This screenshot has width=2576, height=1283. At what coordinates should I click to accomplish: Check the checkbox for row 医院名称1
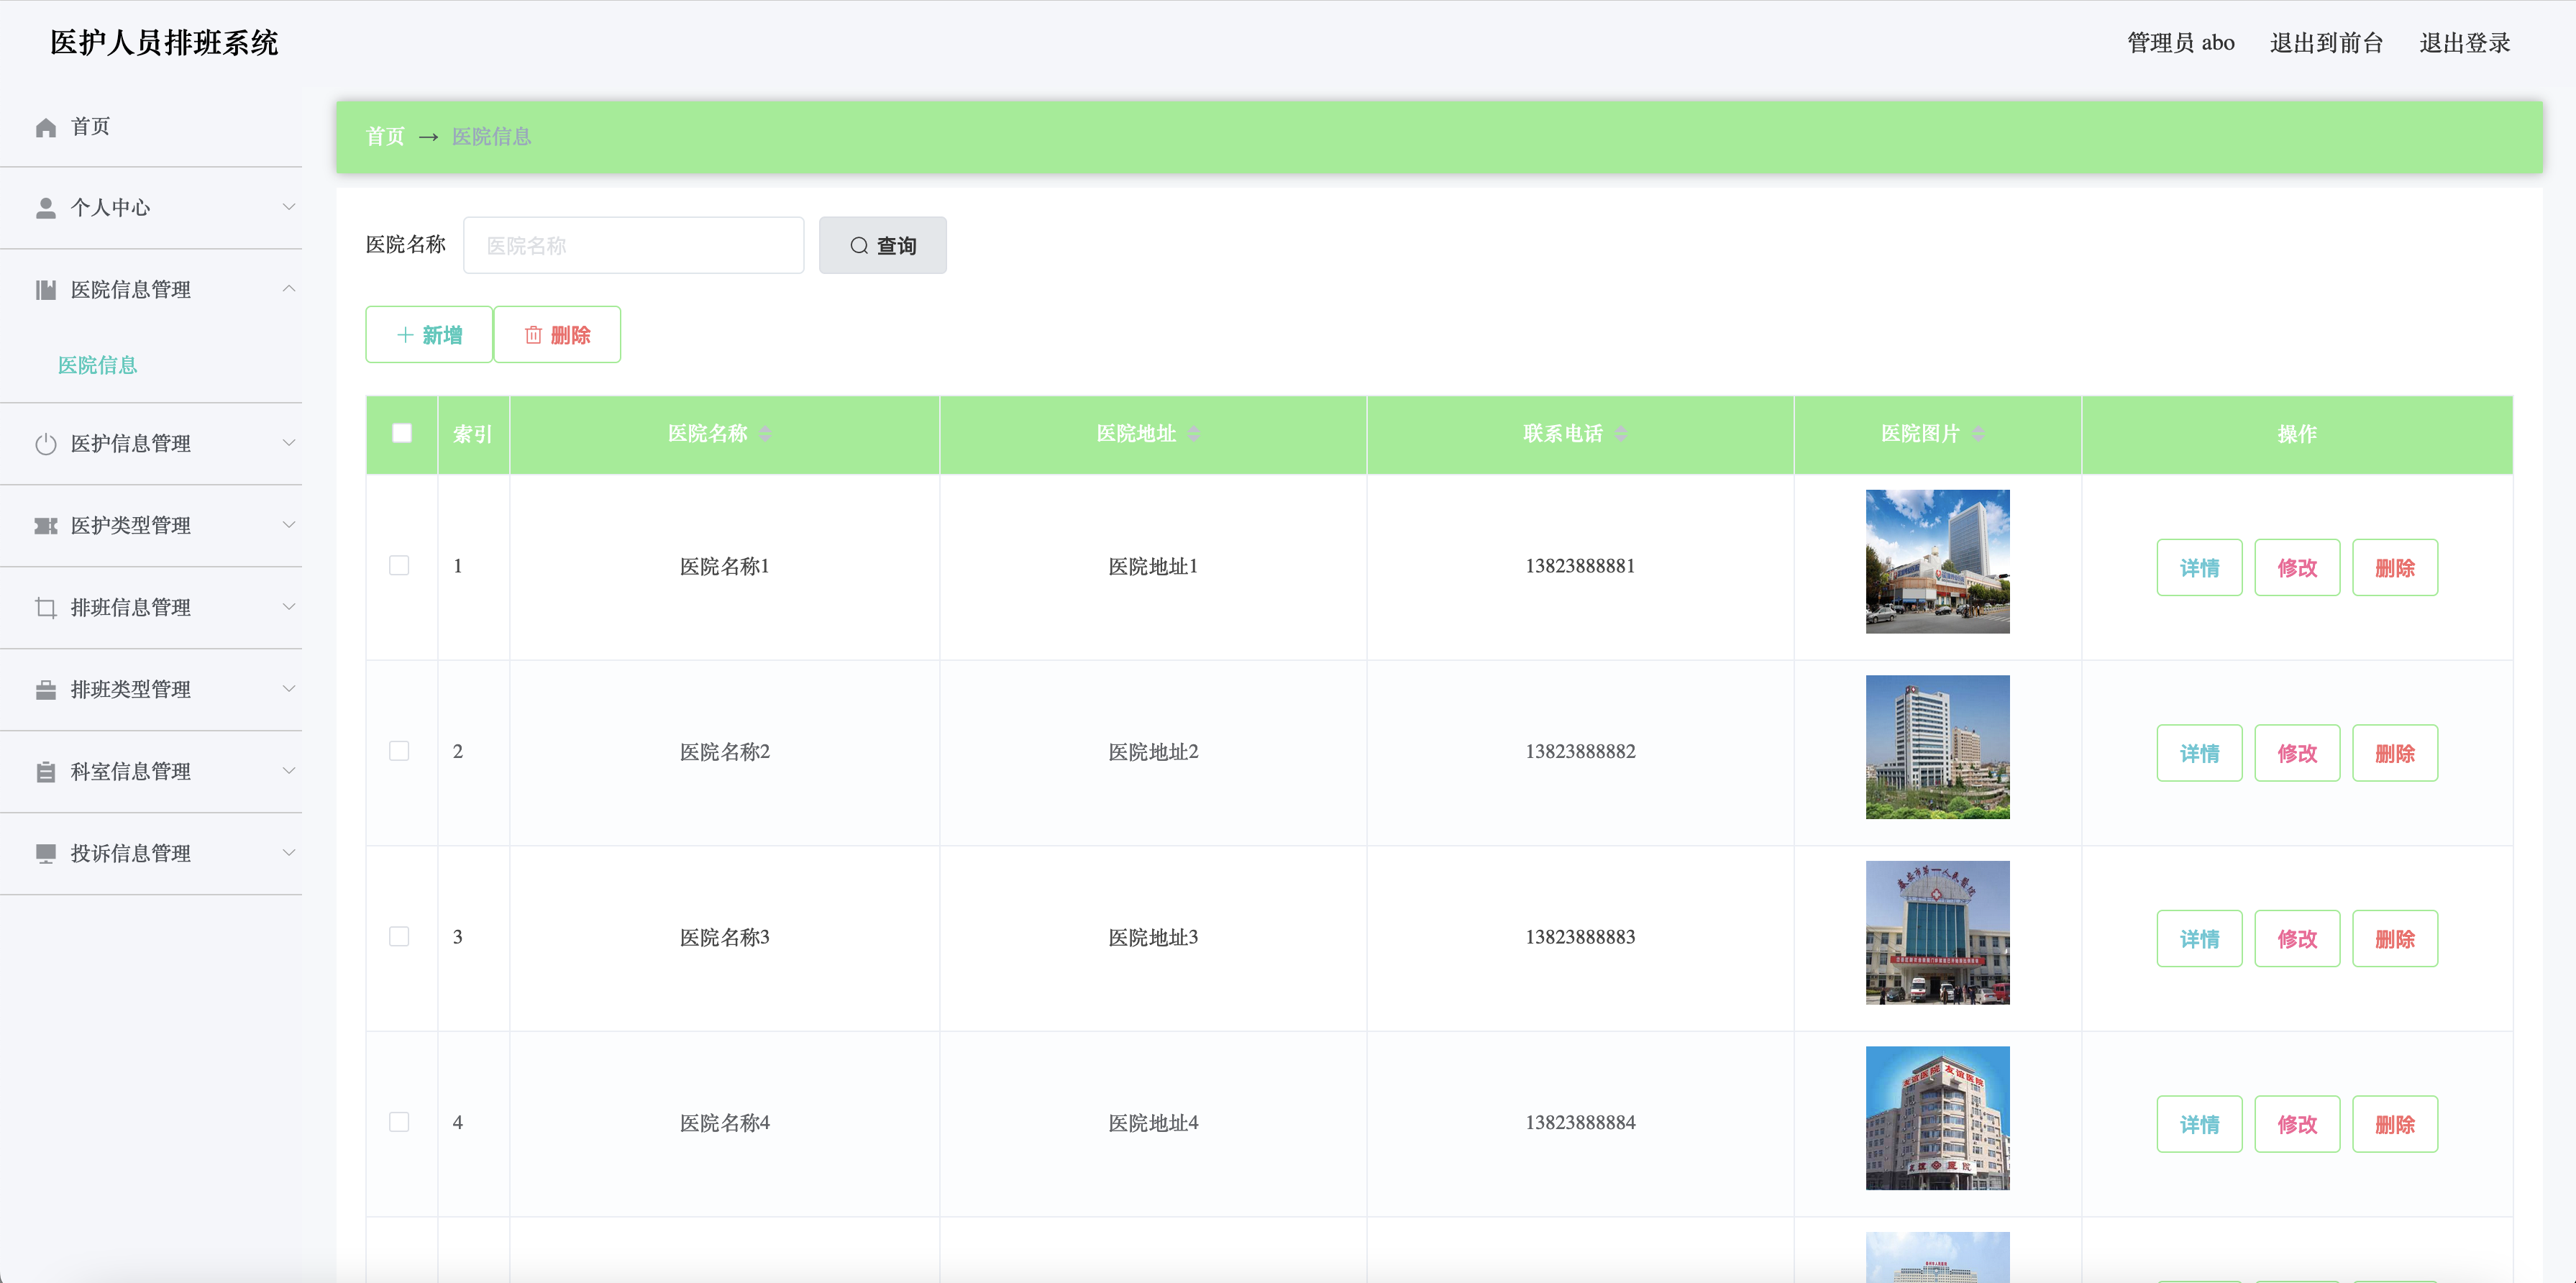coord(399,566)
